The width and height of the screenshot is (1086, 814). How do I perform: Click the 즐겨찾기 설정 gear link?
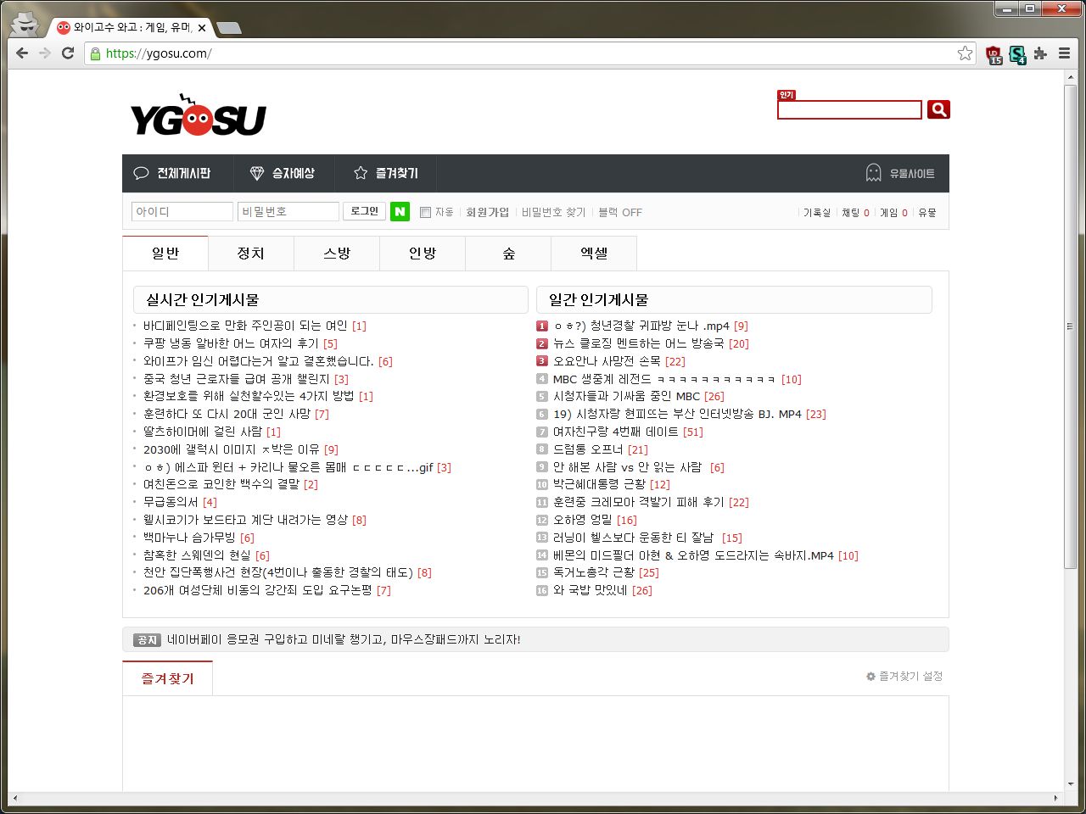click(x=904, y=676)
